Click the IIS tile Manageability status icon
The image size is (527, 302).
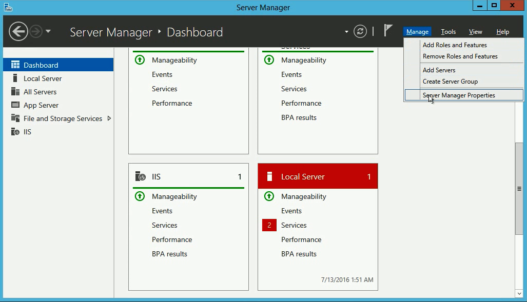point(140,196)
